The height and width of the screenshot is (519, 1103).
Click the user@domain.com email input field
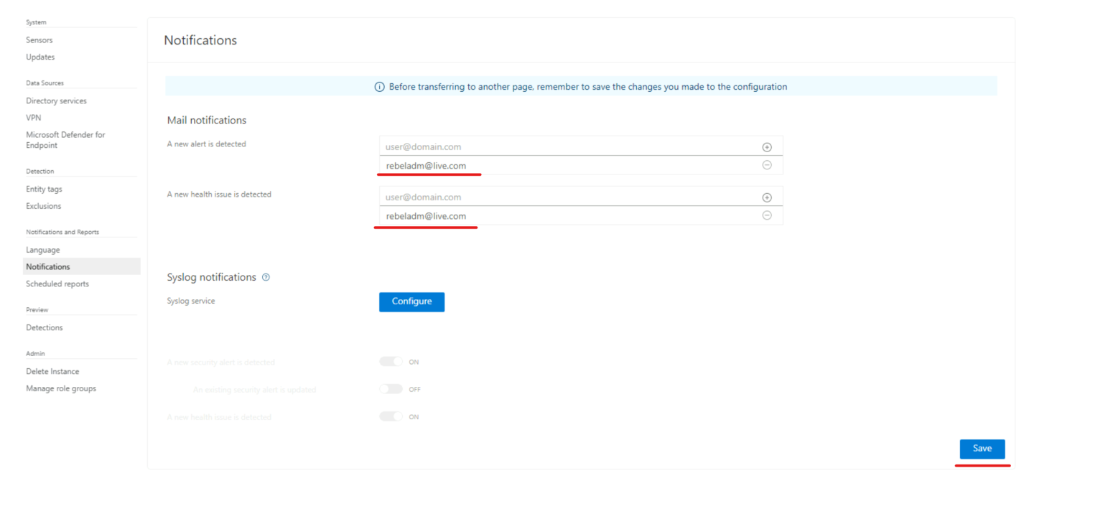click(x=503, y=146)
